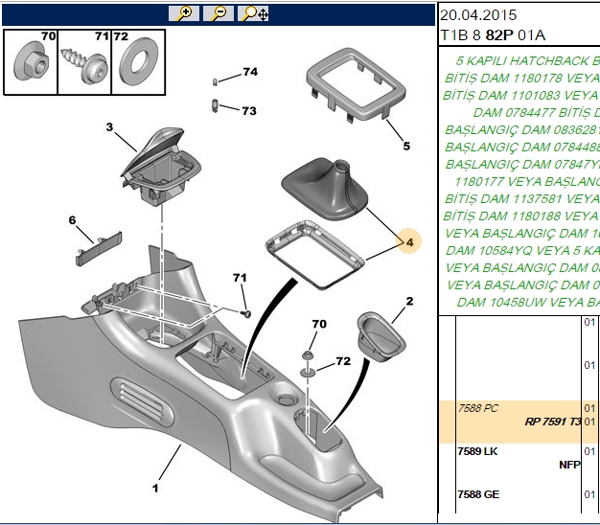Click the line 'DAM 10458UW VEYA BA'

[x=528, y=303]
